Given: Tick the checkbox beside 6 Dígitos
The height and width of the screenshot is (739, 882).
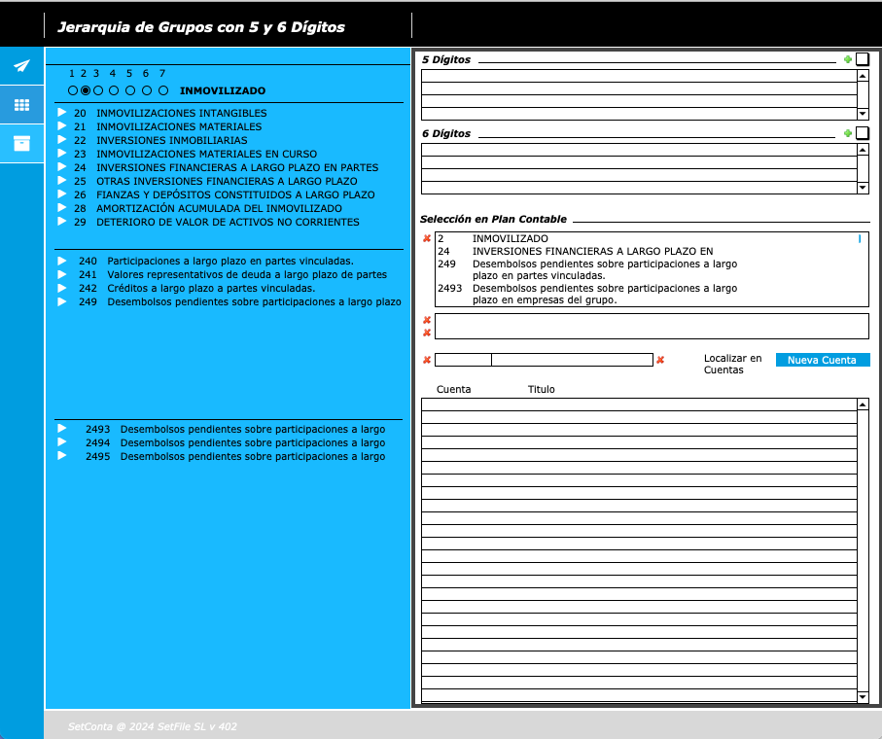Looking at the screenshot, I should coord(863,133).
